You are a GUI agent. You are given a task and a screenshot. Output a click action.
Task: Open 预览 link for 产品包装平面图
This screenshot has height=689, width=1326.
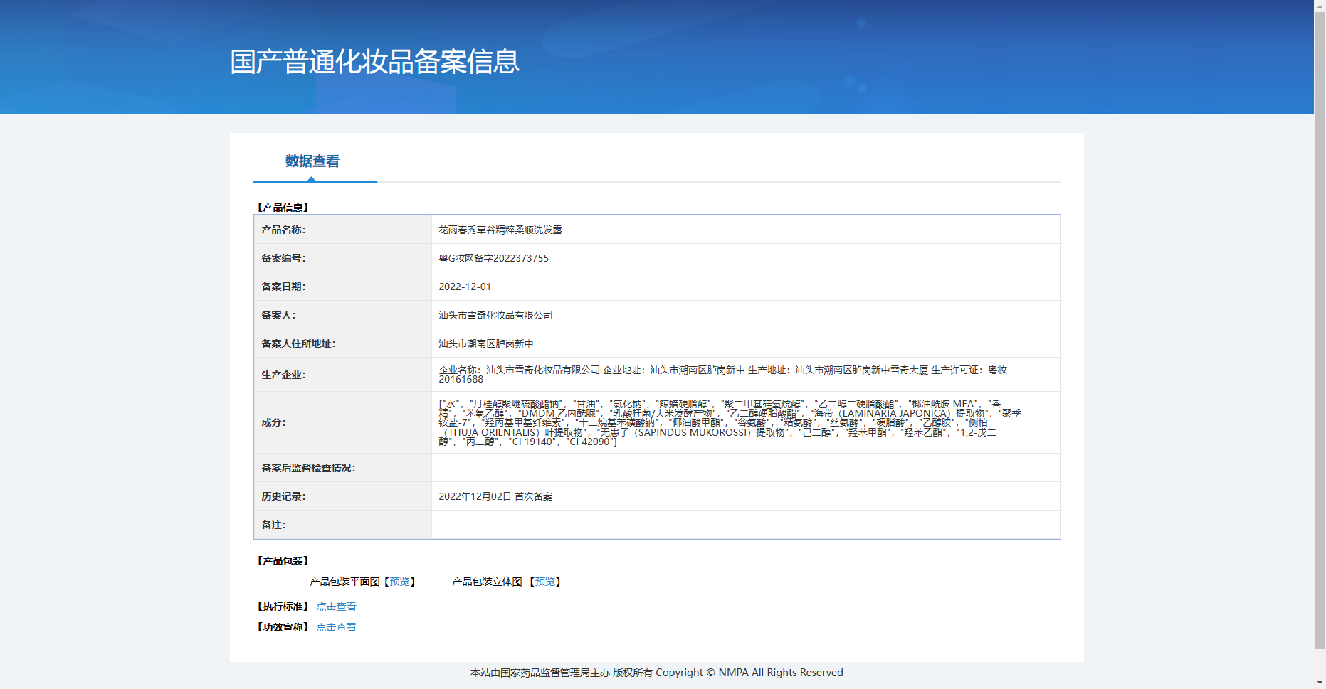(399, 582)
